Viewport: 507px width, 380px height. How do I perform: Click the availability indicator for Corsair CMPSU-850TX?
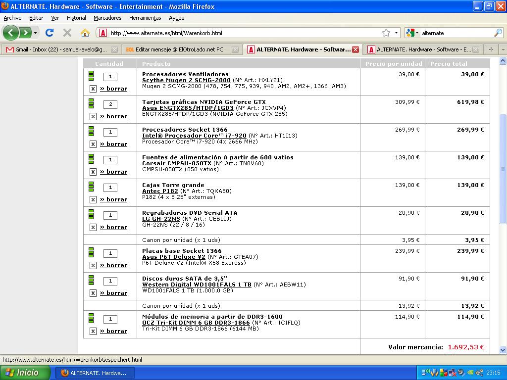coord(91,159)
